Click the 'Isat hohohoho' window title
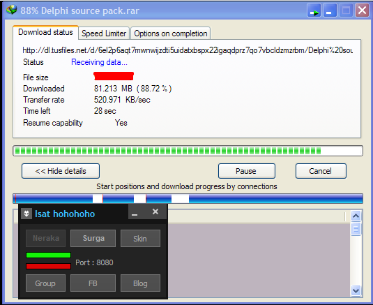The width and height of the screenshot is (373, 305). click(x=65, y=214)
